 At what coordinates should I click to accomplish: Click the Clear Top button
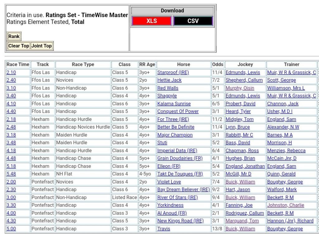pos(19,46)
